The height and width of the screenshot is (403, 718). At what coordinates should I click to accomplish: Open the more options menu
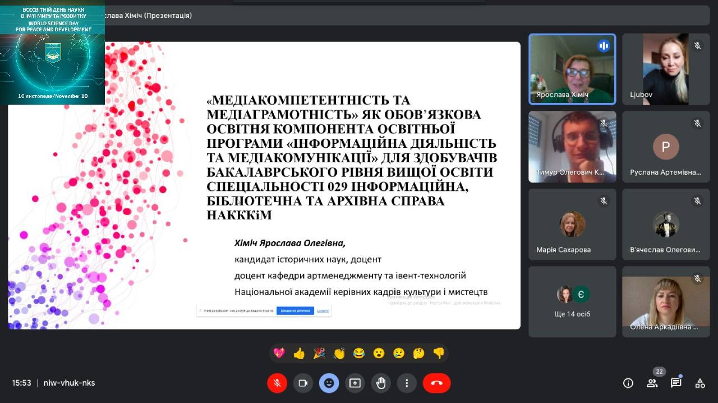407,383
